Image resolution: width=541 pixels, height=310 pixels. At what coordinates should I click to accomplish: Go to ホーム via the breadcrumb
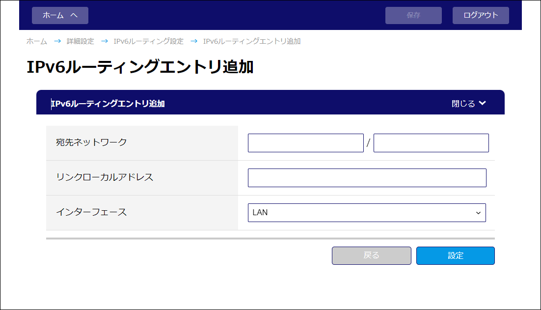pos(37,41)
